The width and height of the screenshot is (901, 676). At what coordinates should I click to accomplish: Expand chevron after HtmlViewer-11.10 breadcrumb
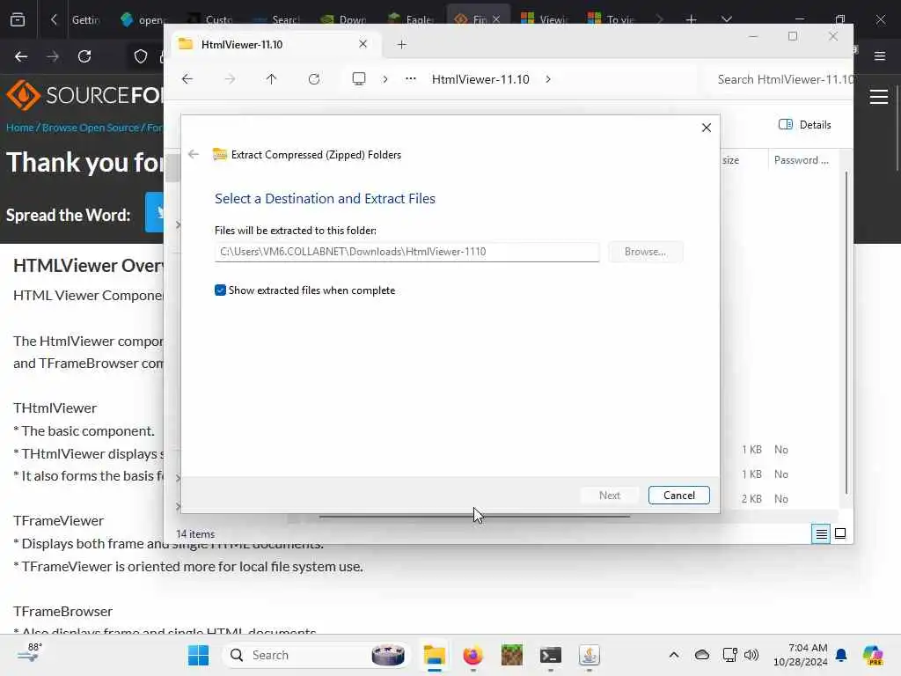548,79
